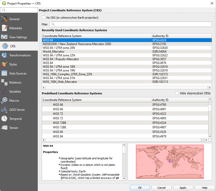Select NZGD2000 New Zealand Transverse Mercator row

[x=77, y=44]
